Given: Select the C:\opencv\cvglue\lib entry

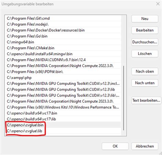Looking at the screenshot, I should point(63,131).
